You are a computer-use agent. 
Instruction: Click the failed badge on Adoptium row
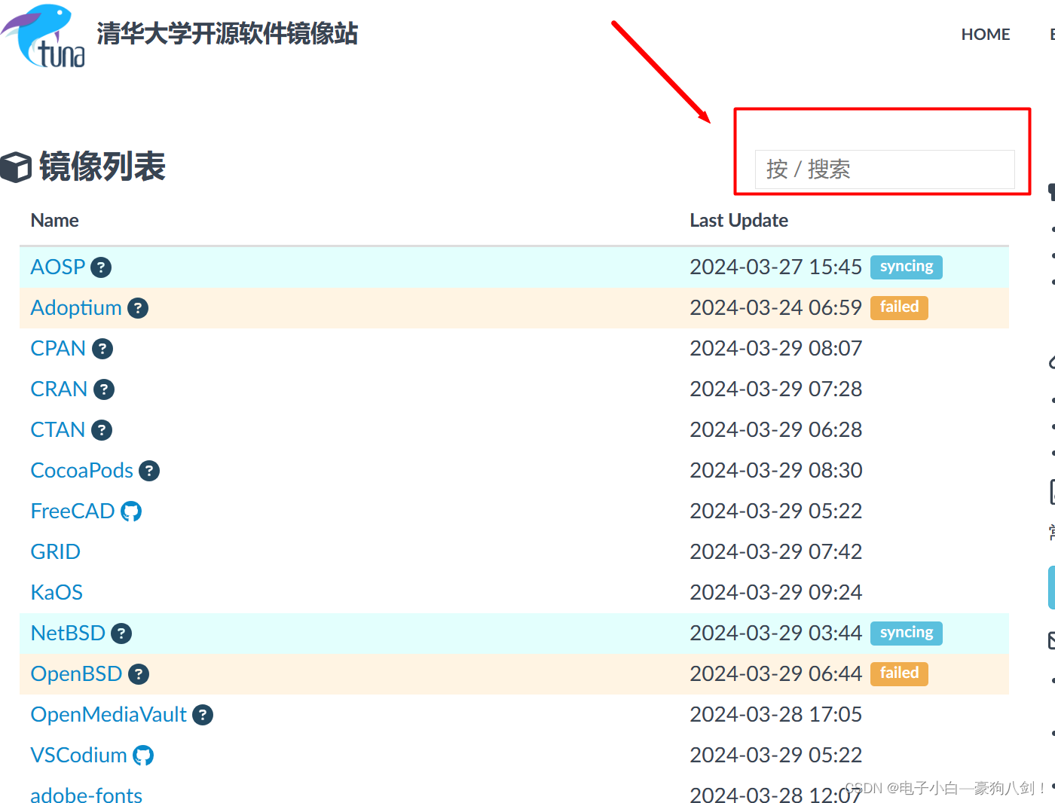coord(900,307)
